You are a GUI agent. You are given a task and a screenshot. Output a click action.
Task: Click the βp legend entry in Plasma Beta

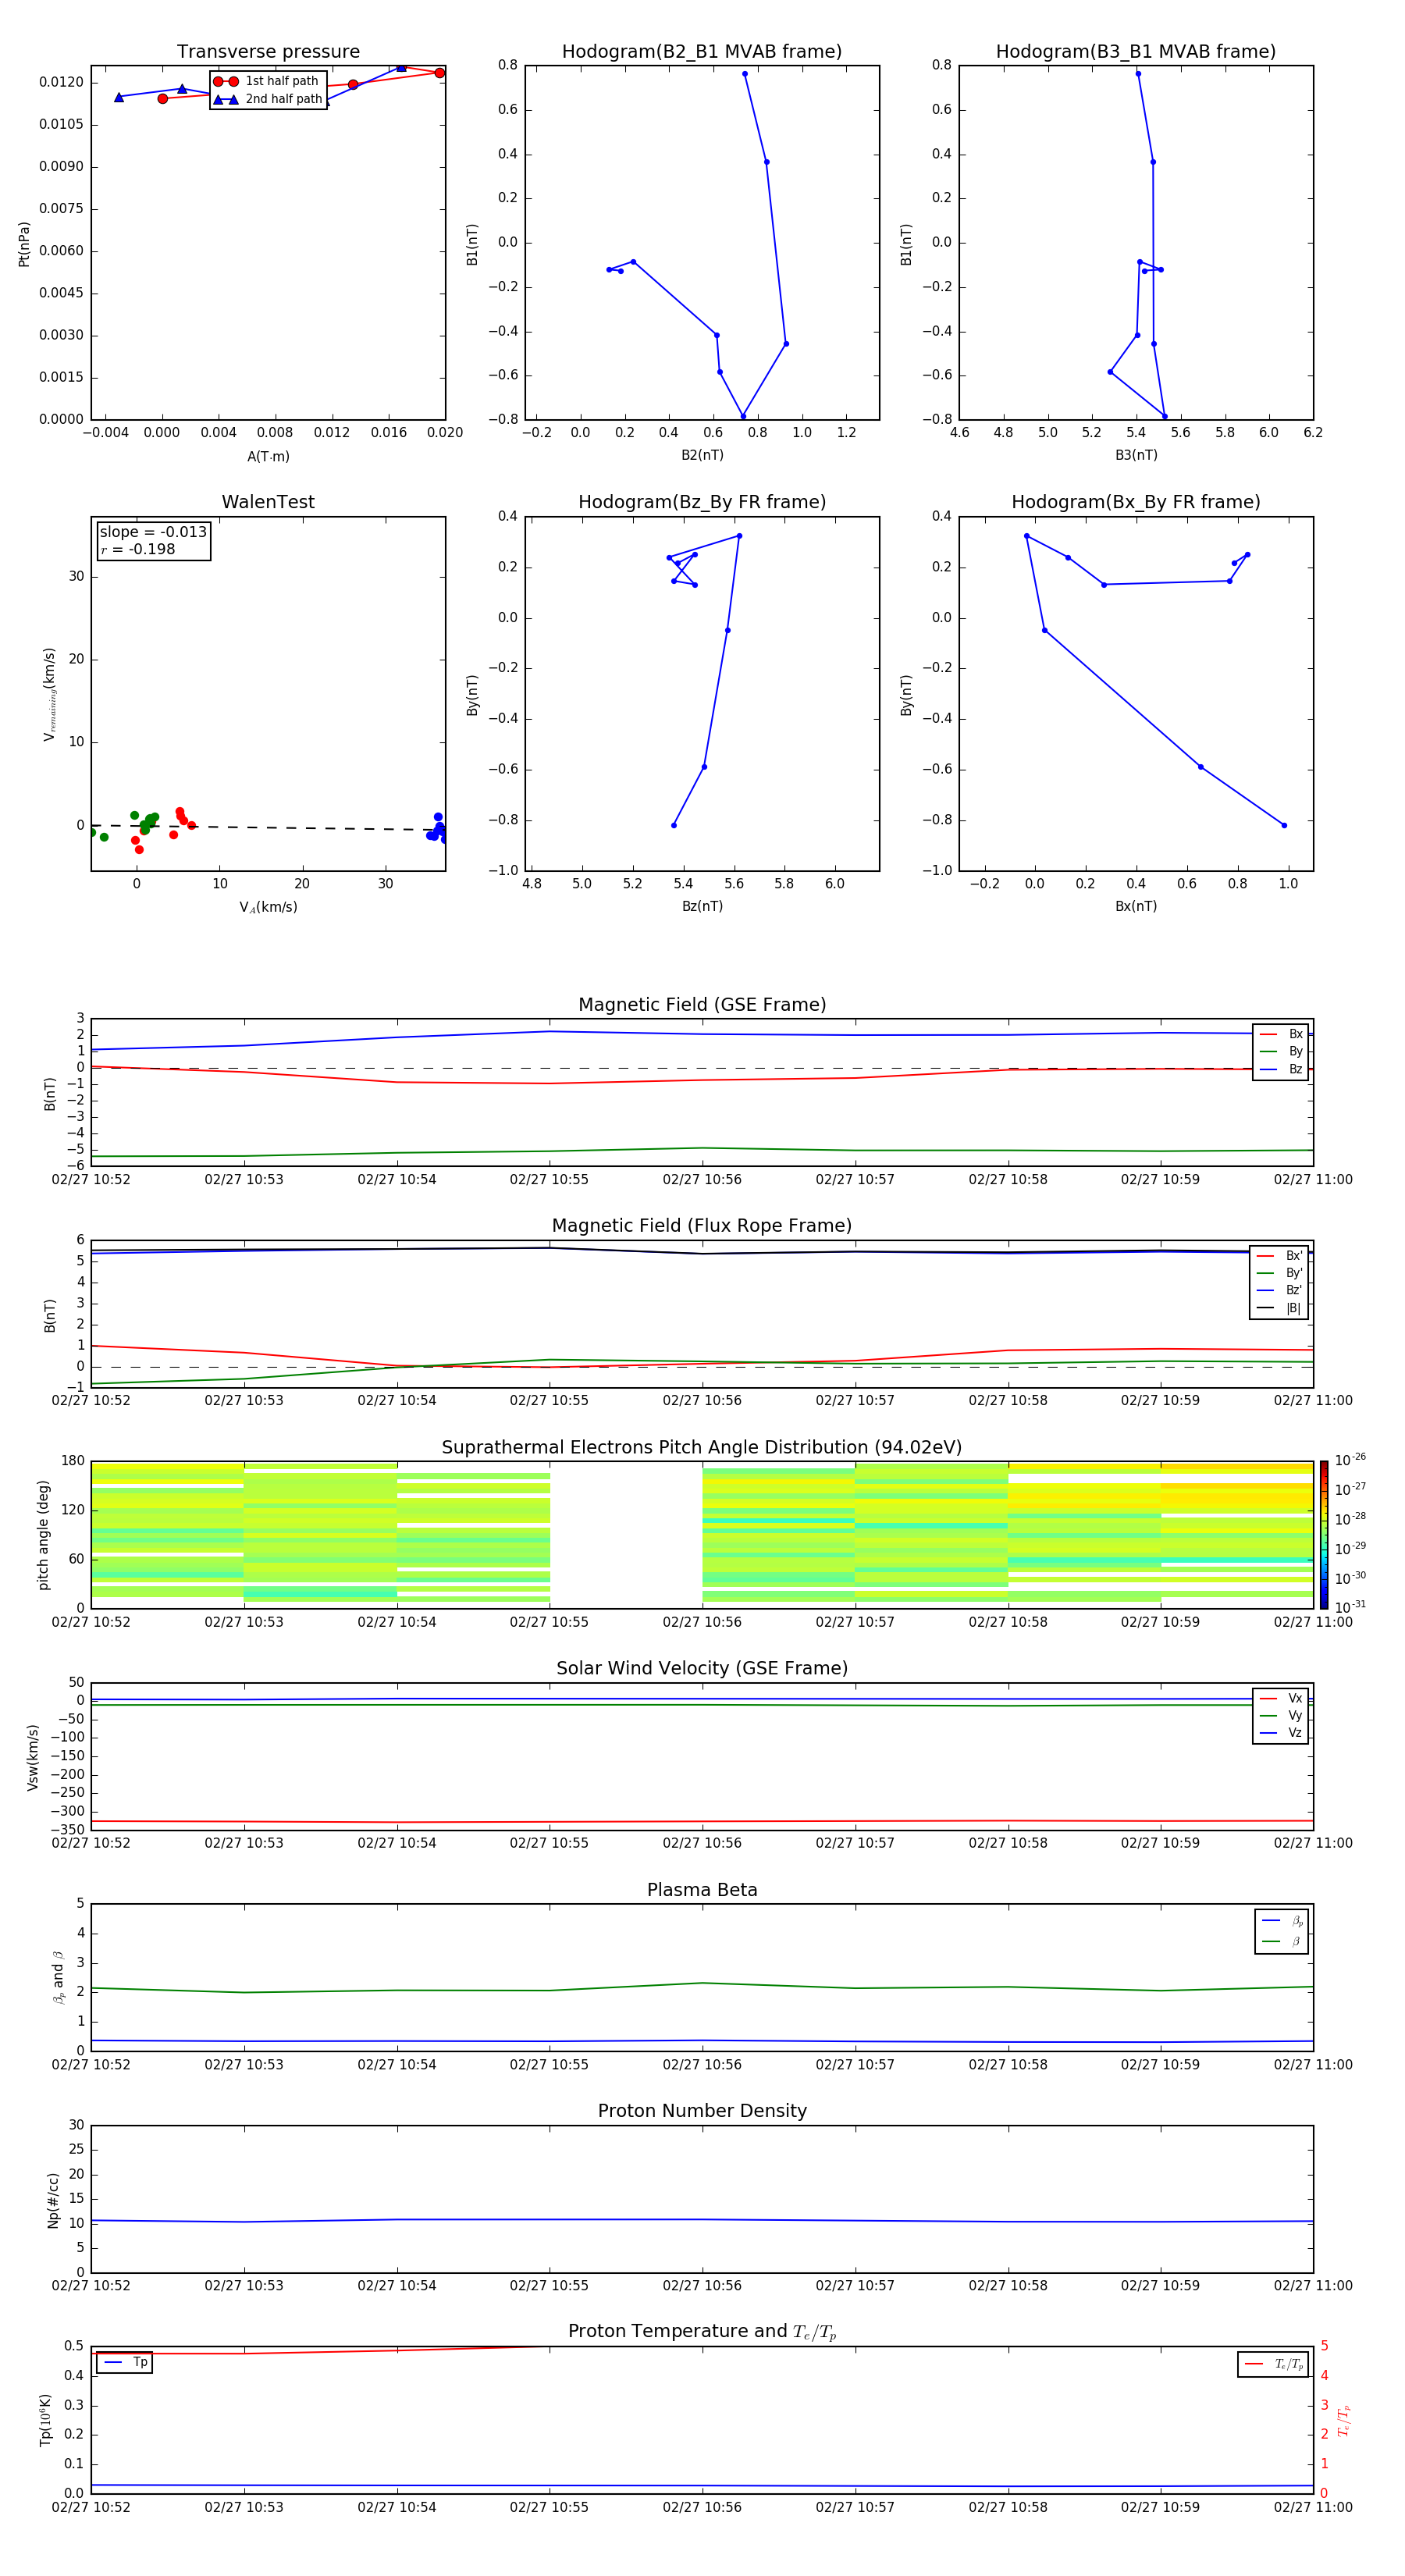point(1282,1921)
